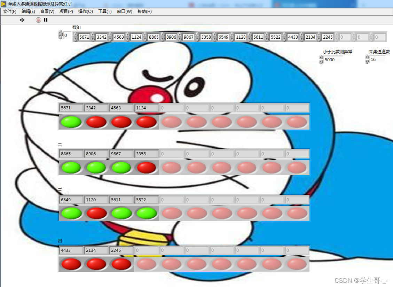The height and width of the screenshot is (287, 393).
Task: Open the 查看(V) menu
Action: coord(47,11)
